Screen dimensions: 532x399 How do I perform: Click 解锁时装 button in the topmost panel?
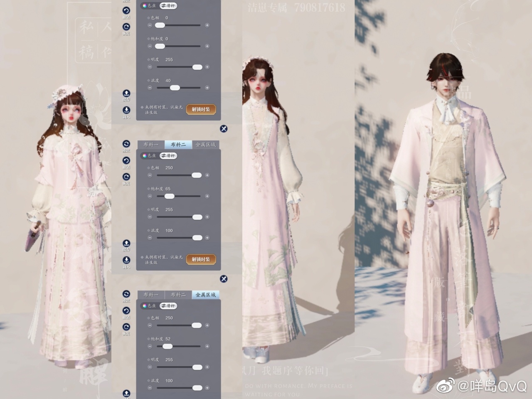point(201,109)
